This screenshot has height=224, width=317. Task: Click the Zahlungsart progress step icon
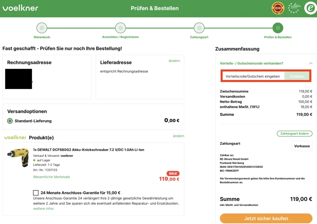pyautogui.click(x=199, y=28)
